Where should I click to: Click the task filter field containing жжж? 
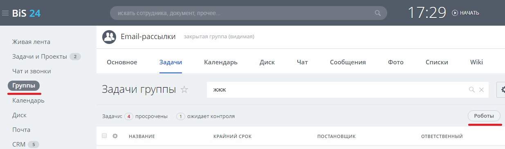pos(348,90)
